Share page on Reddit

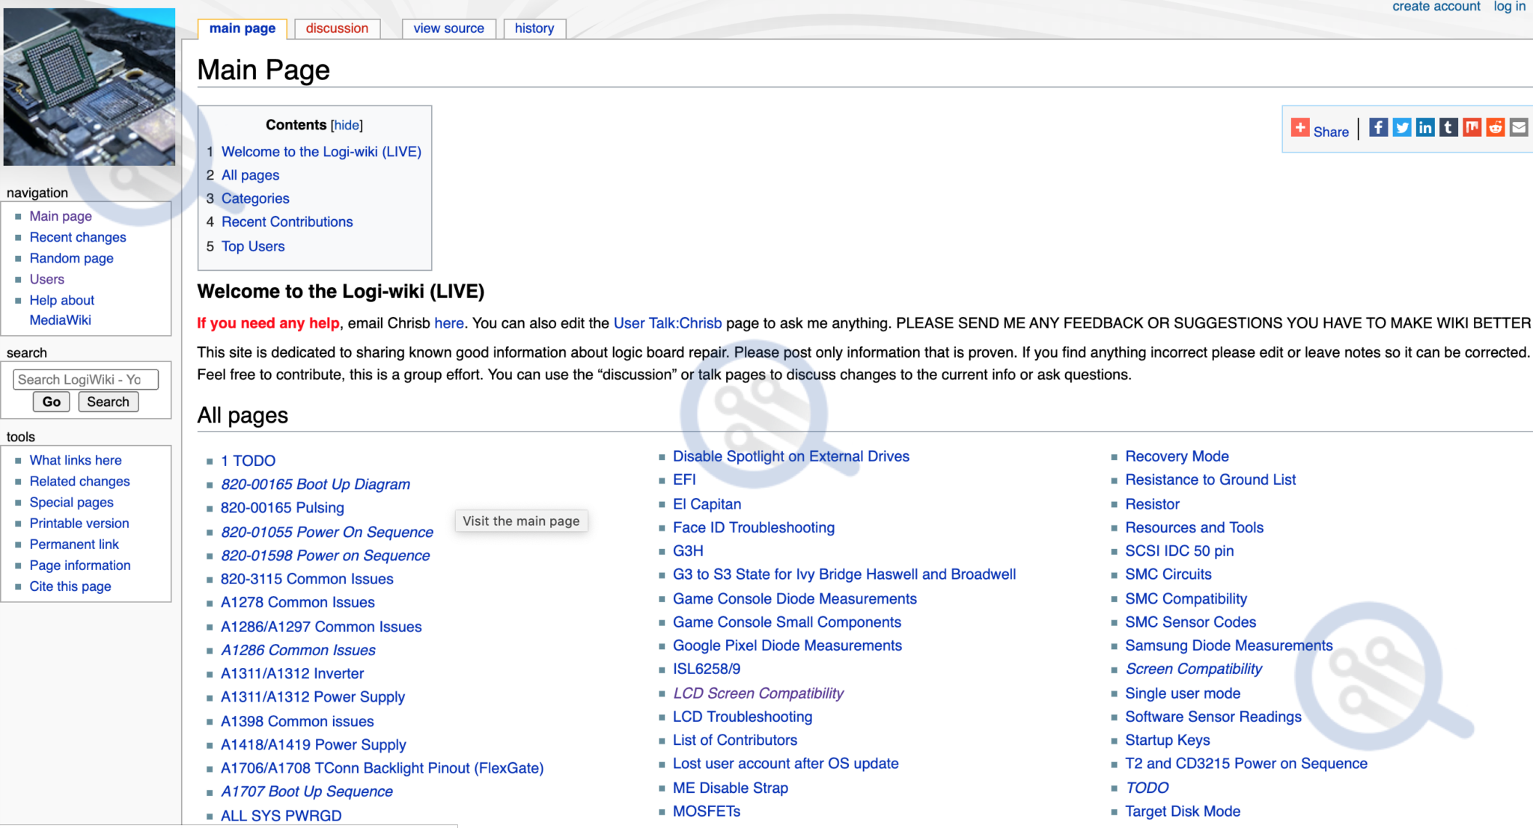click(x=1495, y=128)
